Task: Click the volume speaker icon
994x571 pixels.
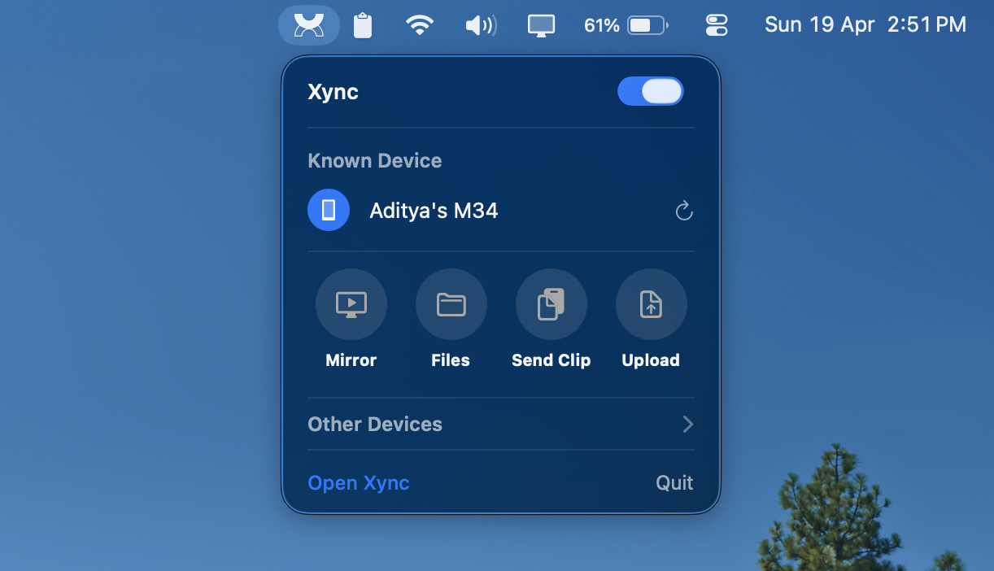Action: (x=481, y=25)
